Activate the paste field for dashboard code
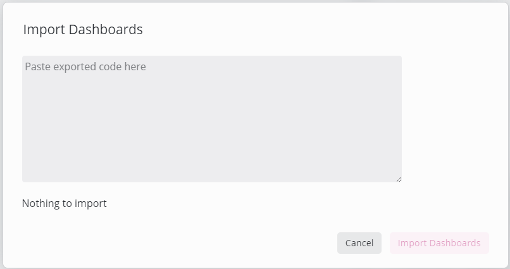The height and width of the screenshot is (269, 510). coord(211,119)
